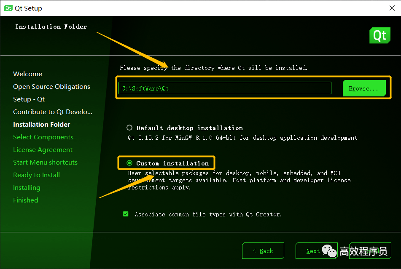The width and height of the screenshot is (401, 269).
Task: Click the Qt logo in the title bar
Action: click(8, 8)
